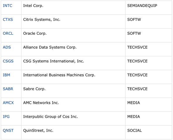Click the Citrix Systems, Inc. name cell

point(73,21)
